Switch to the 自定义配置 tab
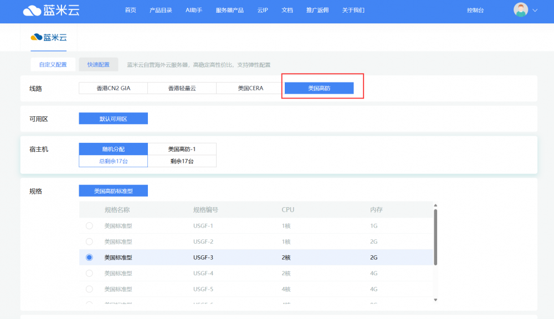The width and height of the screenshot is (554, 319). [53, 65]
